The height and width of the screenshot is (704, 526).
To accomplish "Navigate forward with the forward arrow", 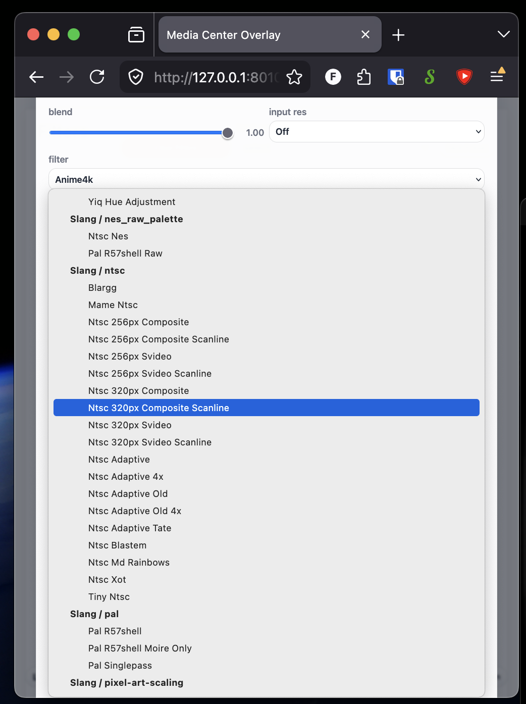I will (66, 77).
